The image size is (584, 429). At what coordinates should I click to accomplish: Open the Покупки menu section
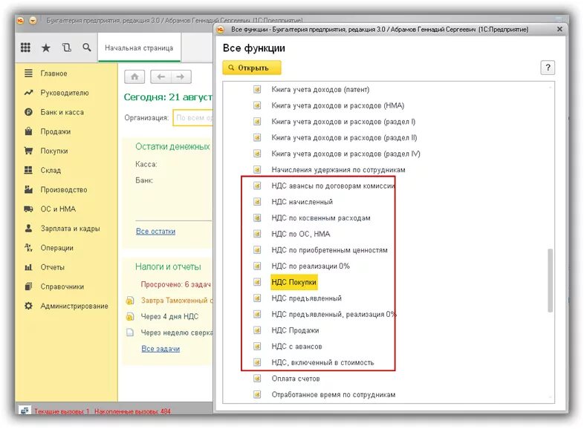[54, 151]
